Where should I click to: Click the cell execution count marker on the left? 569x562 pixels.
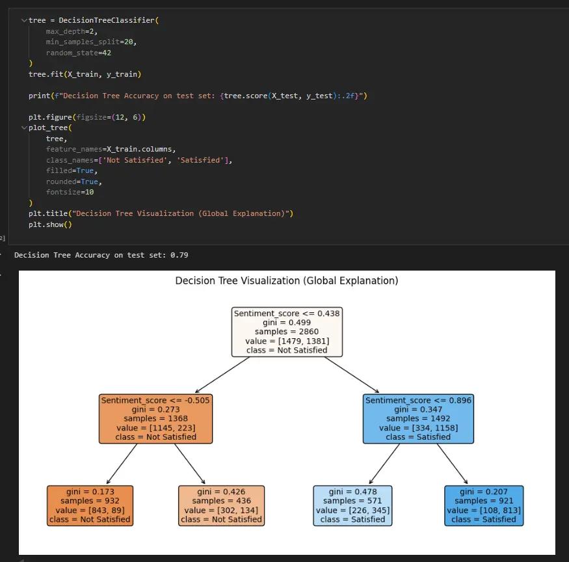tap(3, 236)
